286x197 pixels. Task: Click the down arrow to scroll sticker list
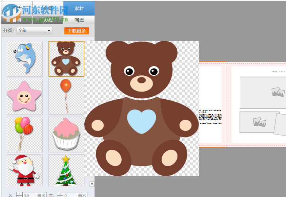(x=91, y=183)
